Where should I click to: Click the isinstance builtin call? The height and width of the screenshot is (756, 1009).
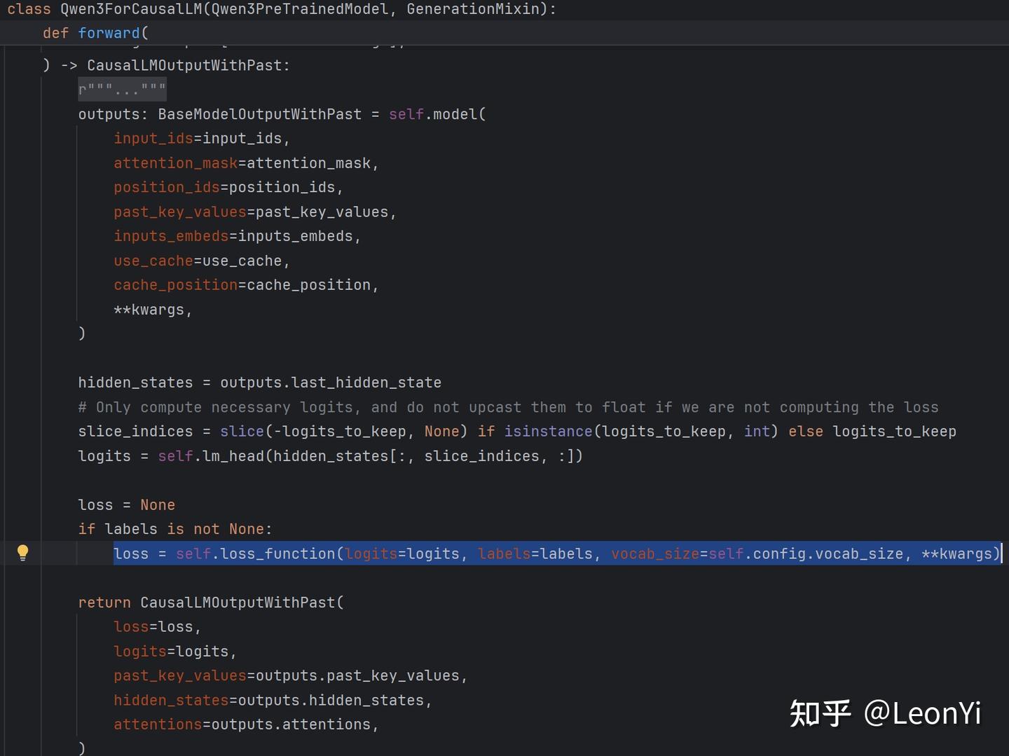(x=548, y=432)
